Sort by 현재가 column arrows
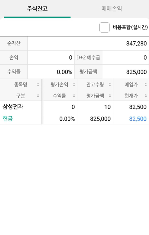The image size is (149, 235). (146, 96)
